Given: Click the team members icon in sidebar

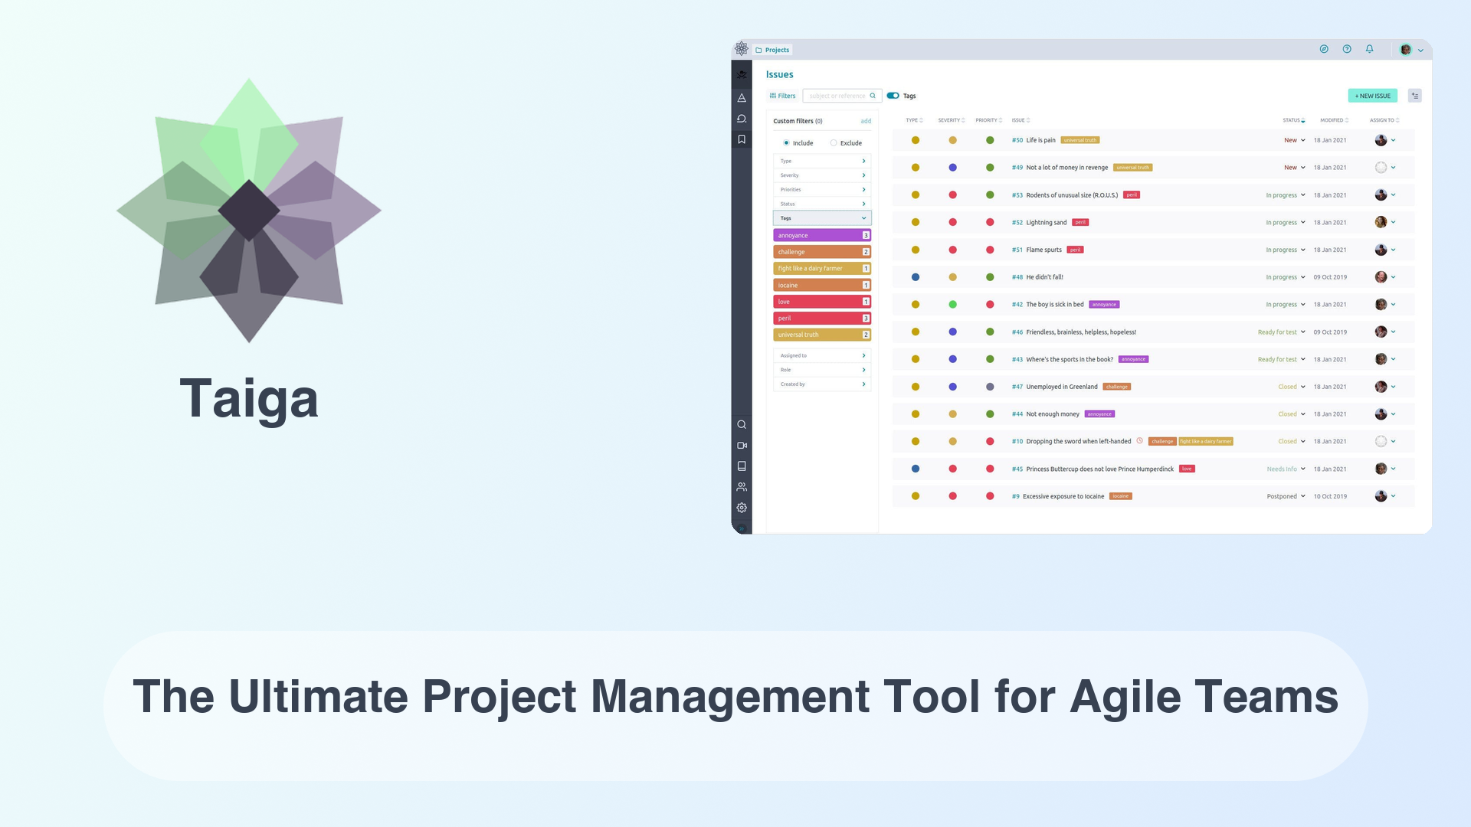Looking at the screenshot, I should coord(741,487).
